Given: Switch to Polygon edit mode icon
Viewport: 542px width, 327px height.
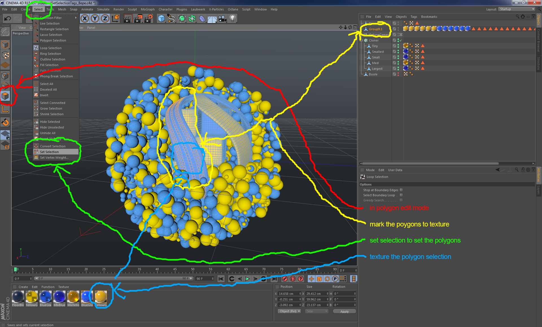Looking at the screenshot, I should tap(5, 96).
